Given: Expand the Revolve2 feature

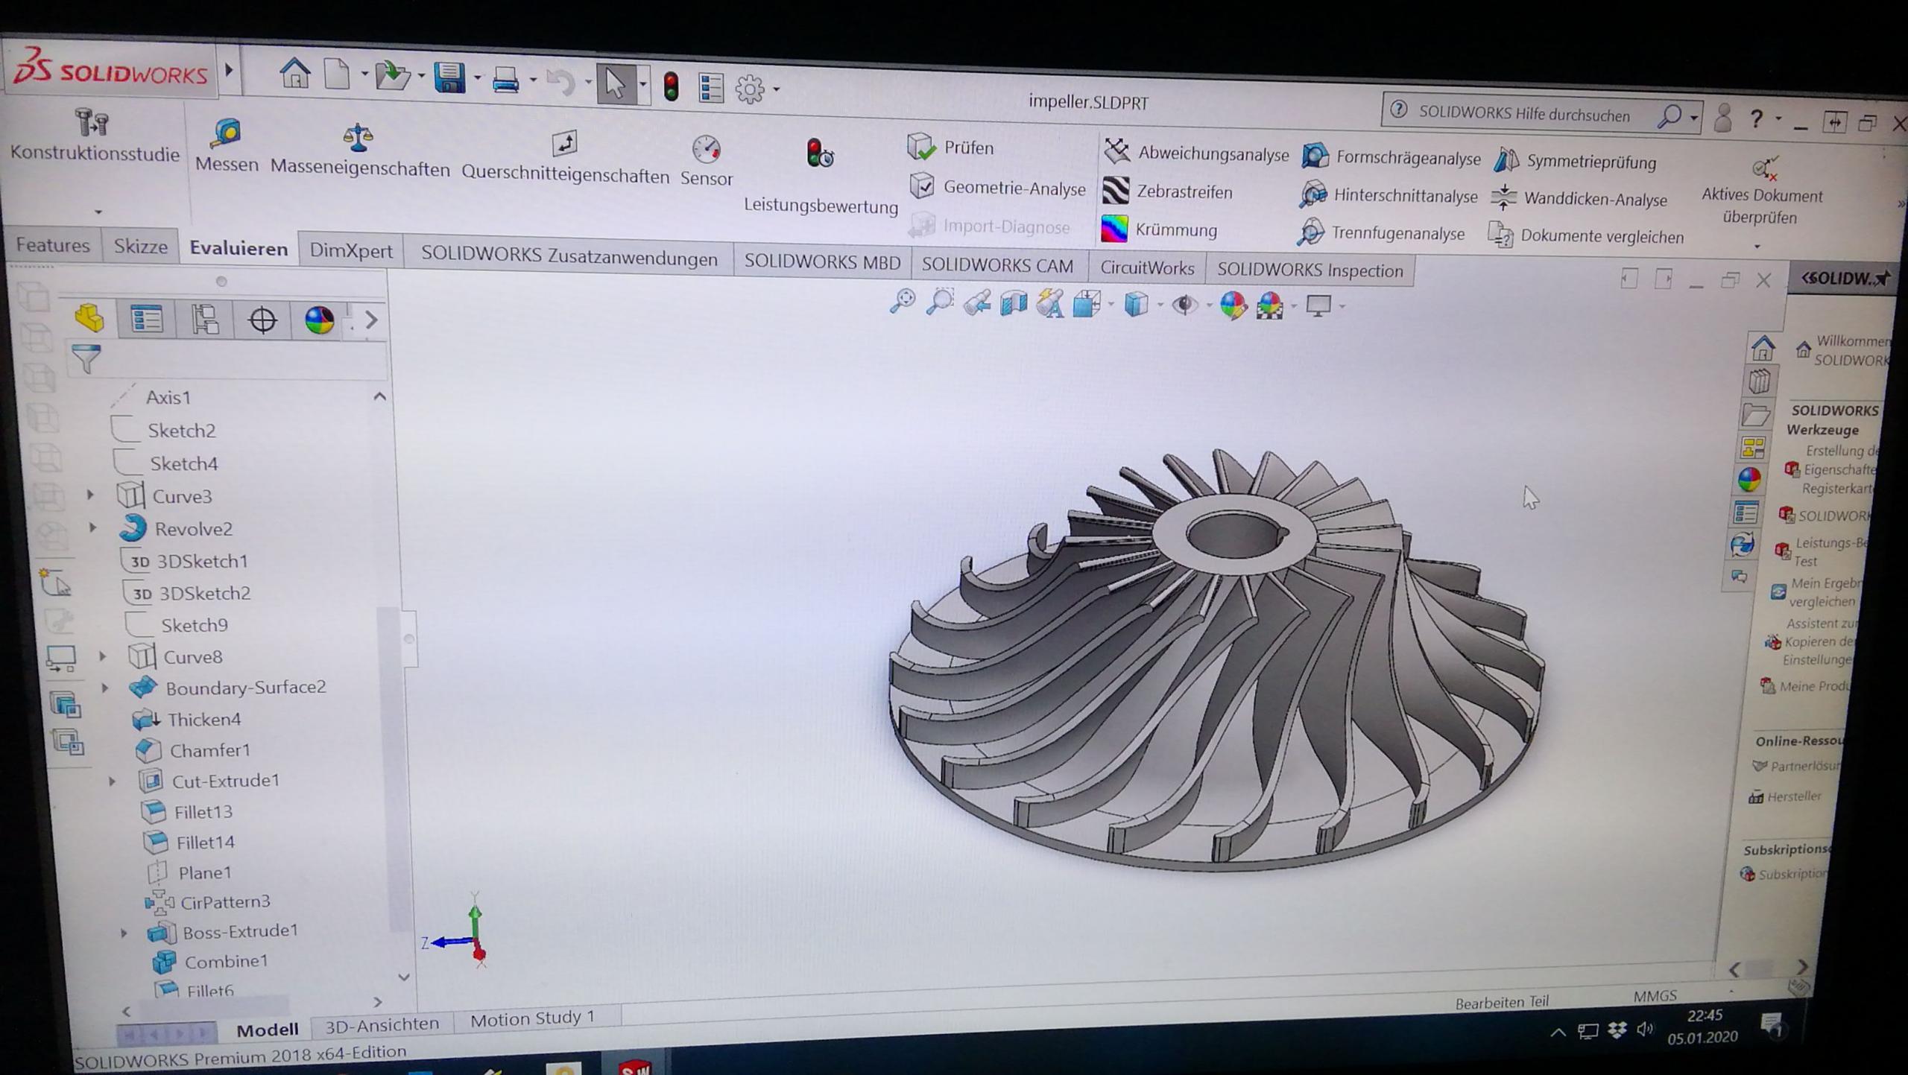Looking at the screenshot, I should click(x=92, y=527).
